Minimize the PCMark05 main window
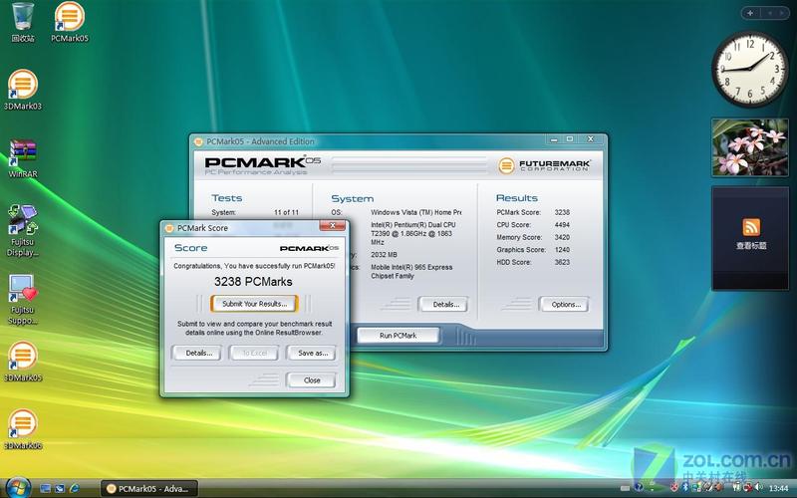 (554, 139)
